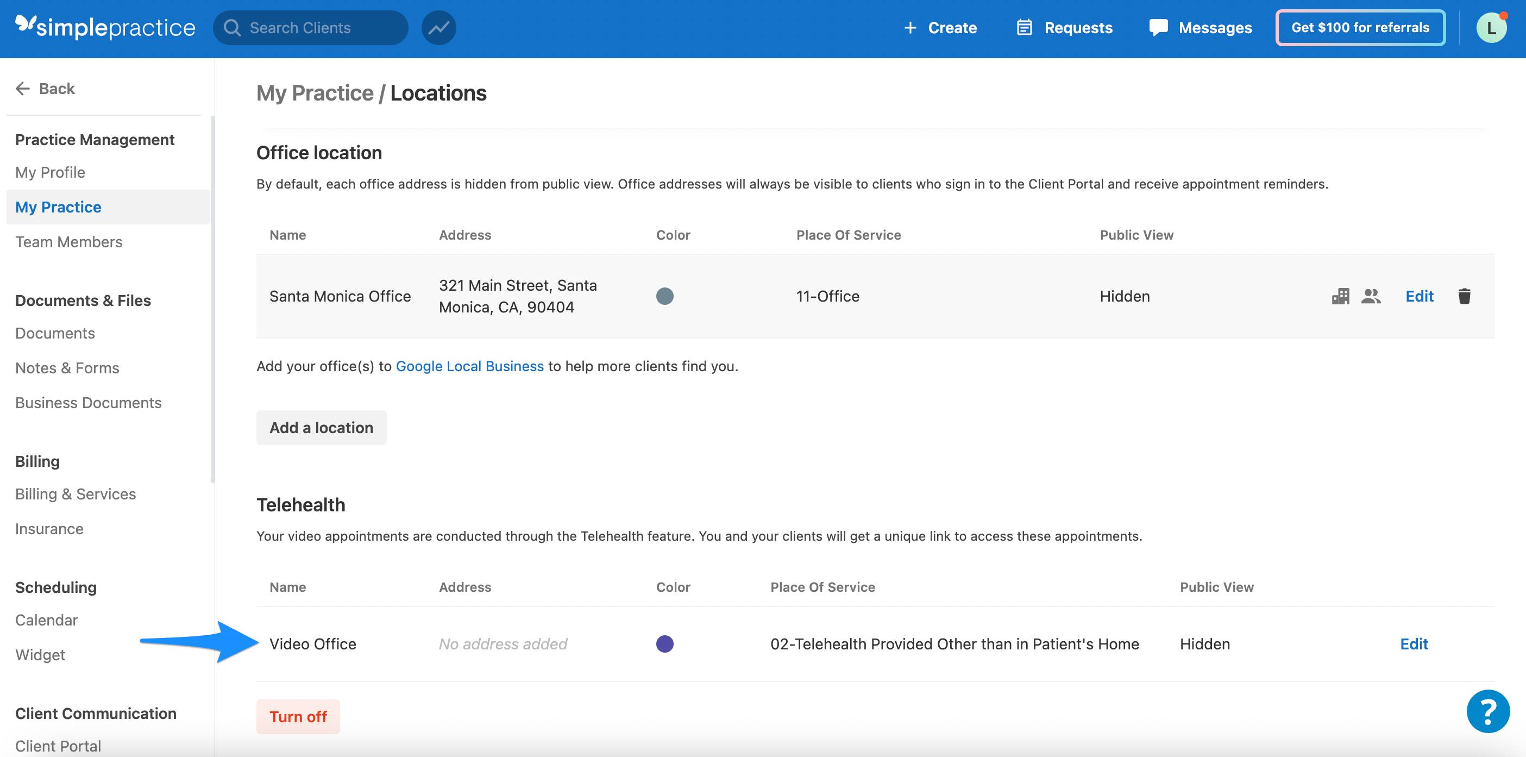1526x757 pixels.
Task: Click the Video Office purple color dot
Action: 664,644
